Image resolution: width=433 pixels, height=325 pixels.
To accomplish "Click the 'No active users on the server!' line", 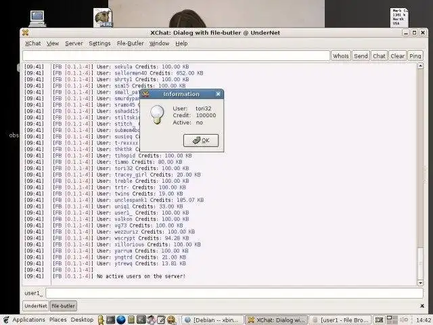I will pyautogui.click(x=141, y=276).
